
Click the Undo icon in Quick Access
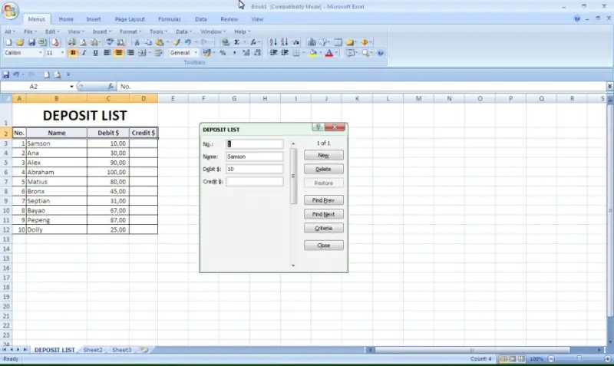click(x=15, y=74)
